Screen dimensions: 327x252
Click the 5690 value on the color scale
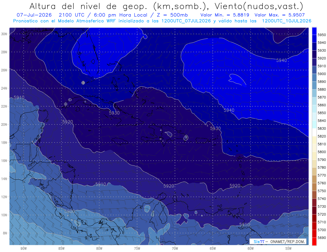point(322,238)
